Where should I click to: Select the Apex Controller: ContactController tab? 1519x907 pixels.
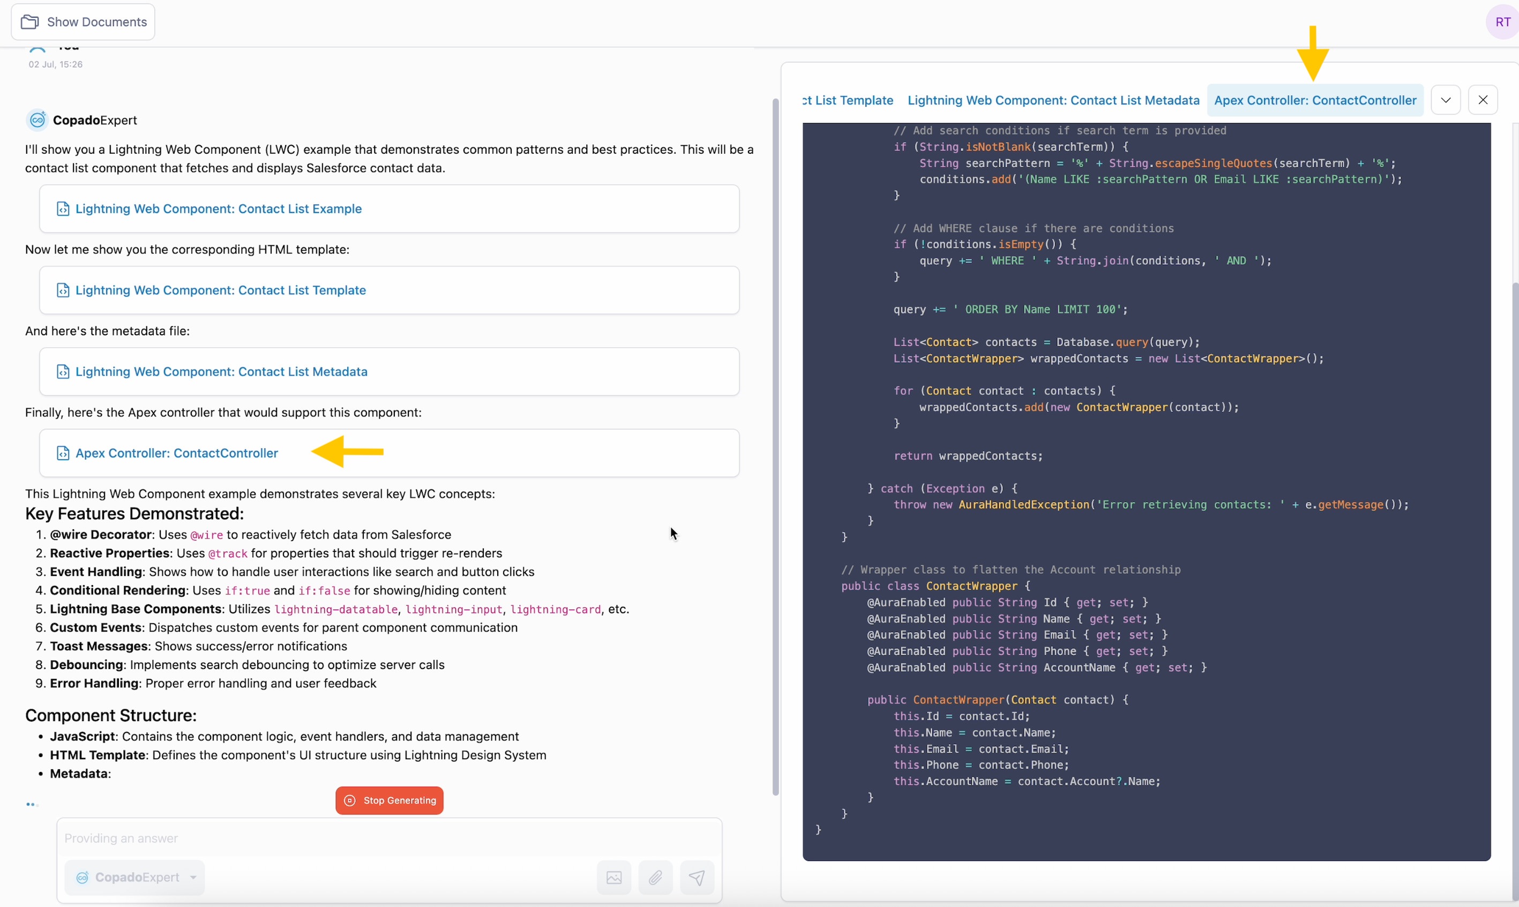pos(1315,100)
